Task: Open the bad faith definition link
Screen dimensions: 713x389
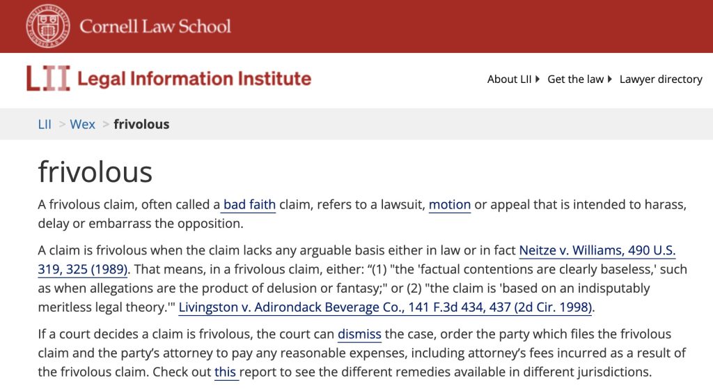Action: click(x=249, y=205)
